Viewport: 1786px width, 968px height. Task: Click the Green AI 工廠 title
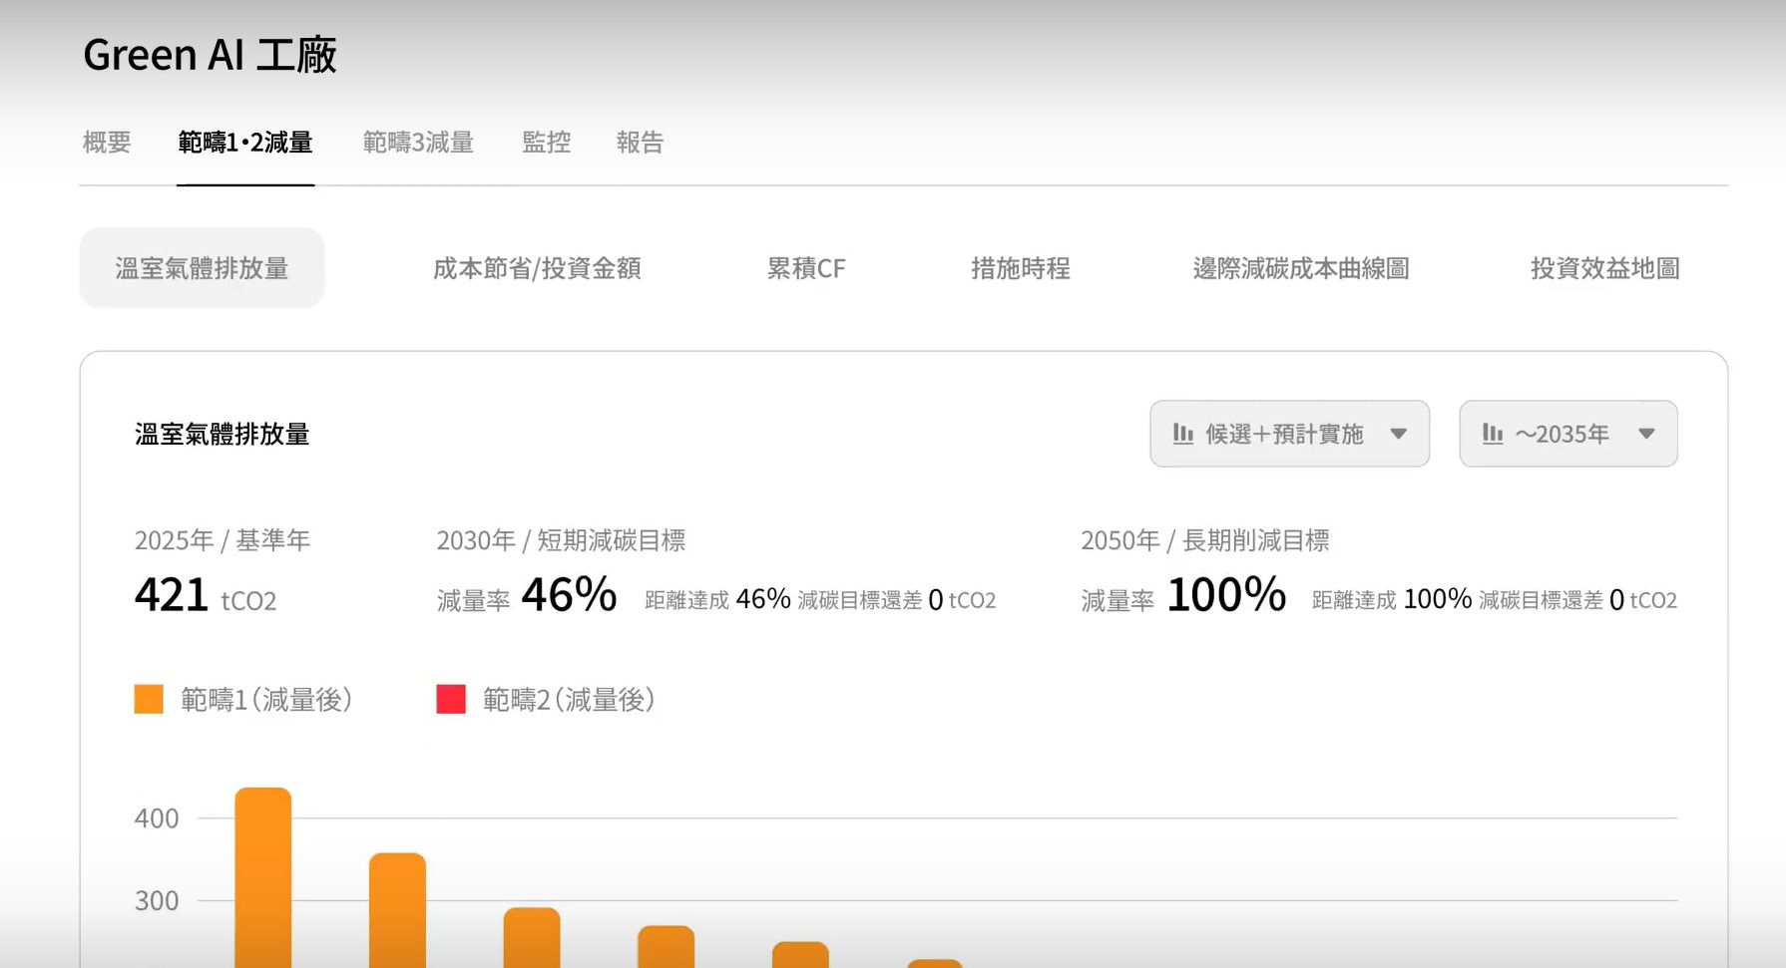coord(210,55)
